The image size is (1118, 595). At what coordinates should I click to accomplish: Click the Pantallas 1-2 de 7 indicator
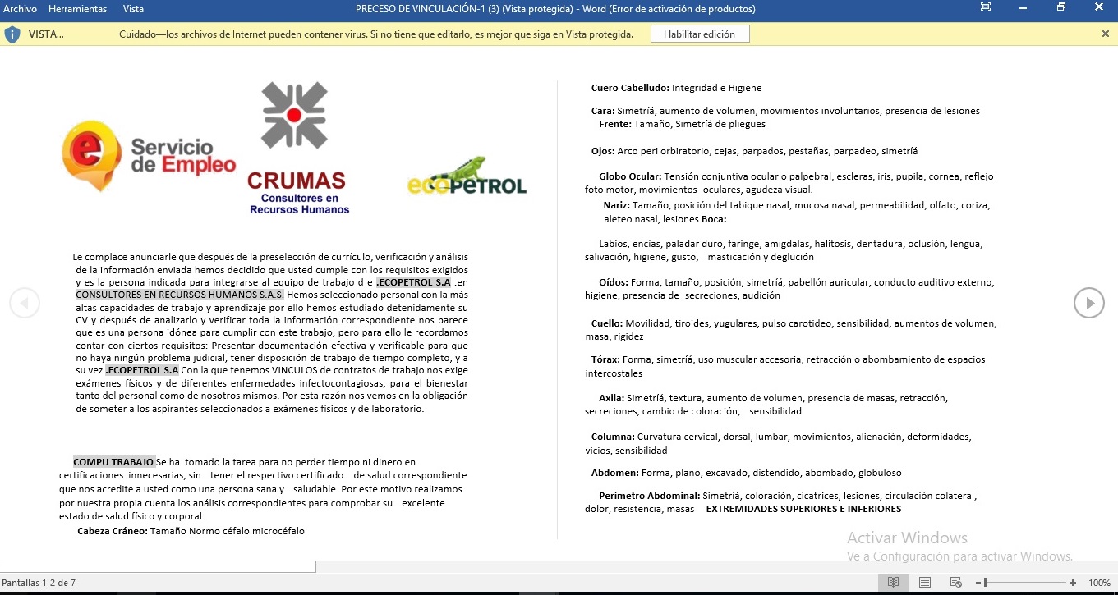[x=39, y=583]
